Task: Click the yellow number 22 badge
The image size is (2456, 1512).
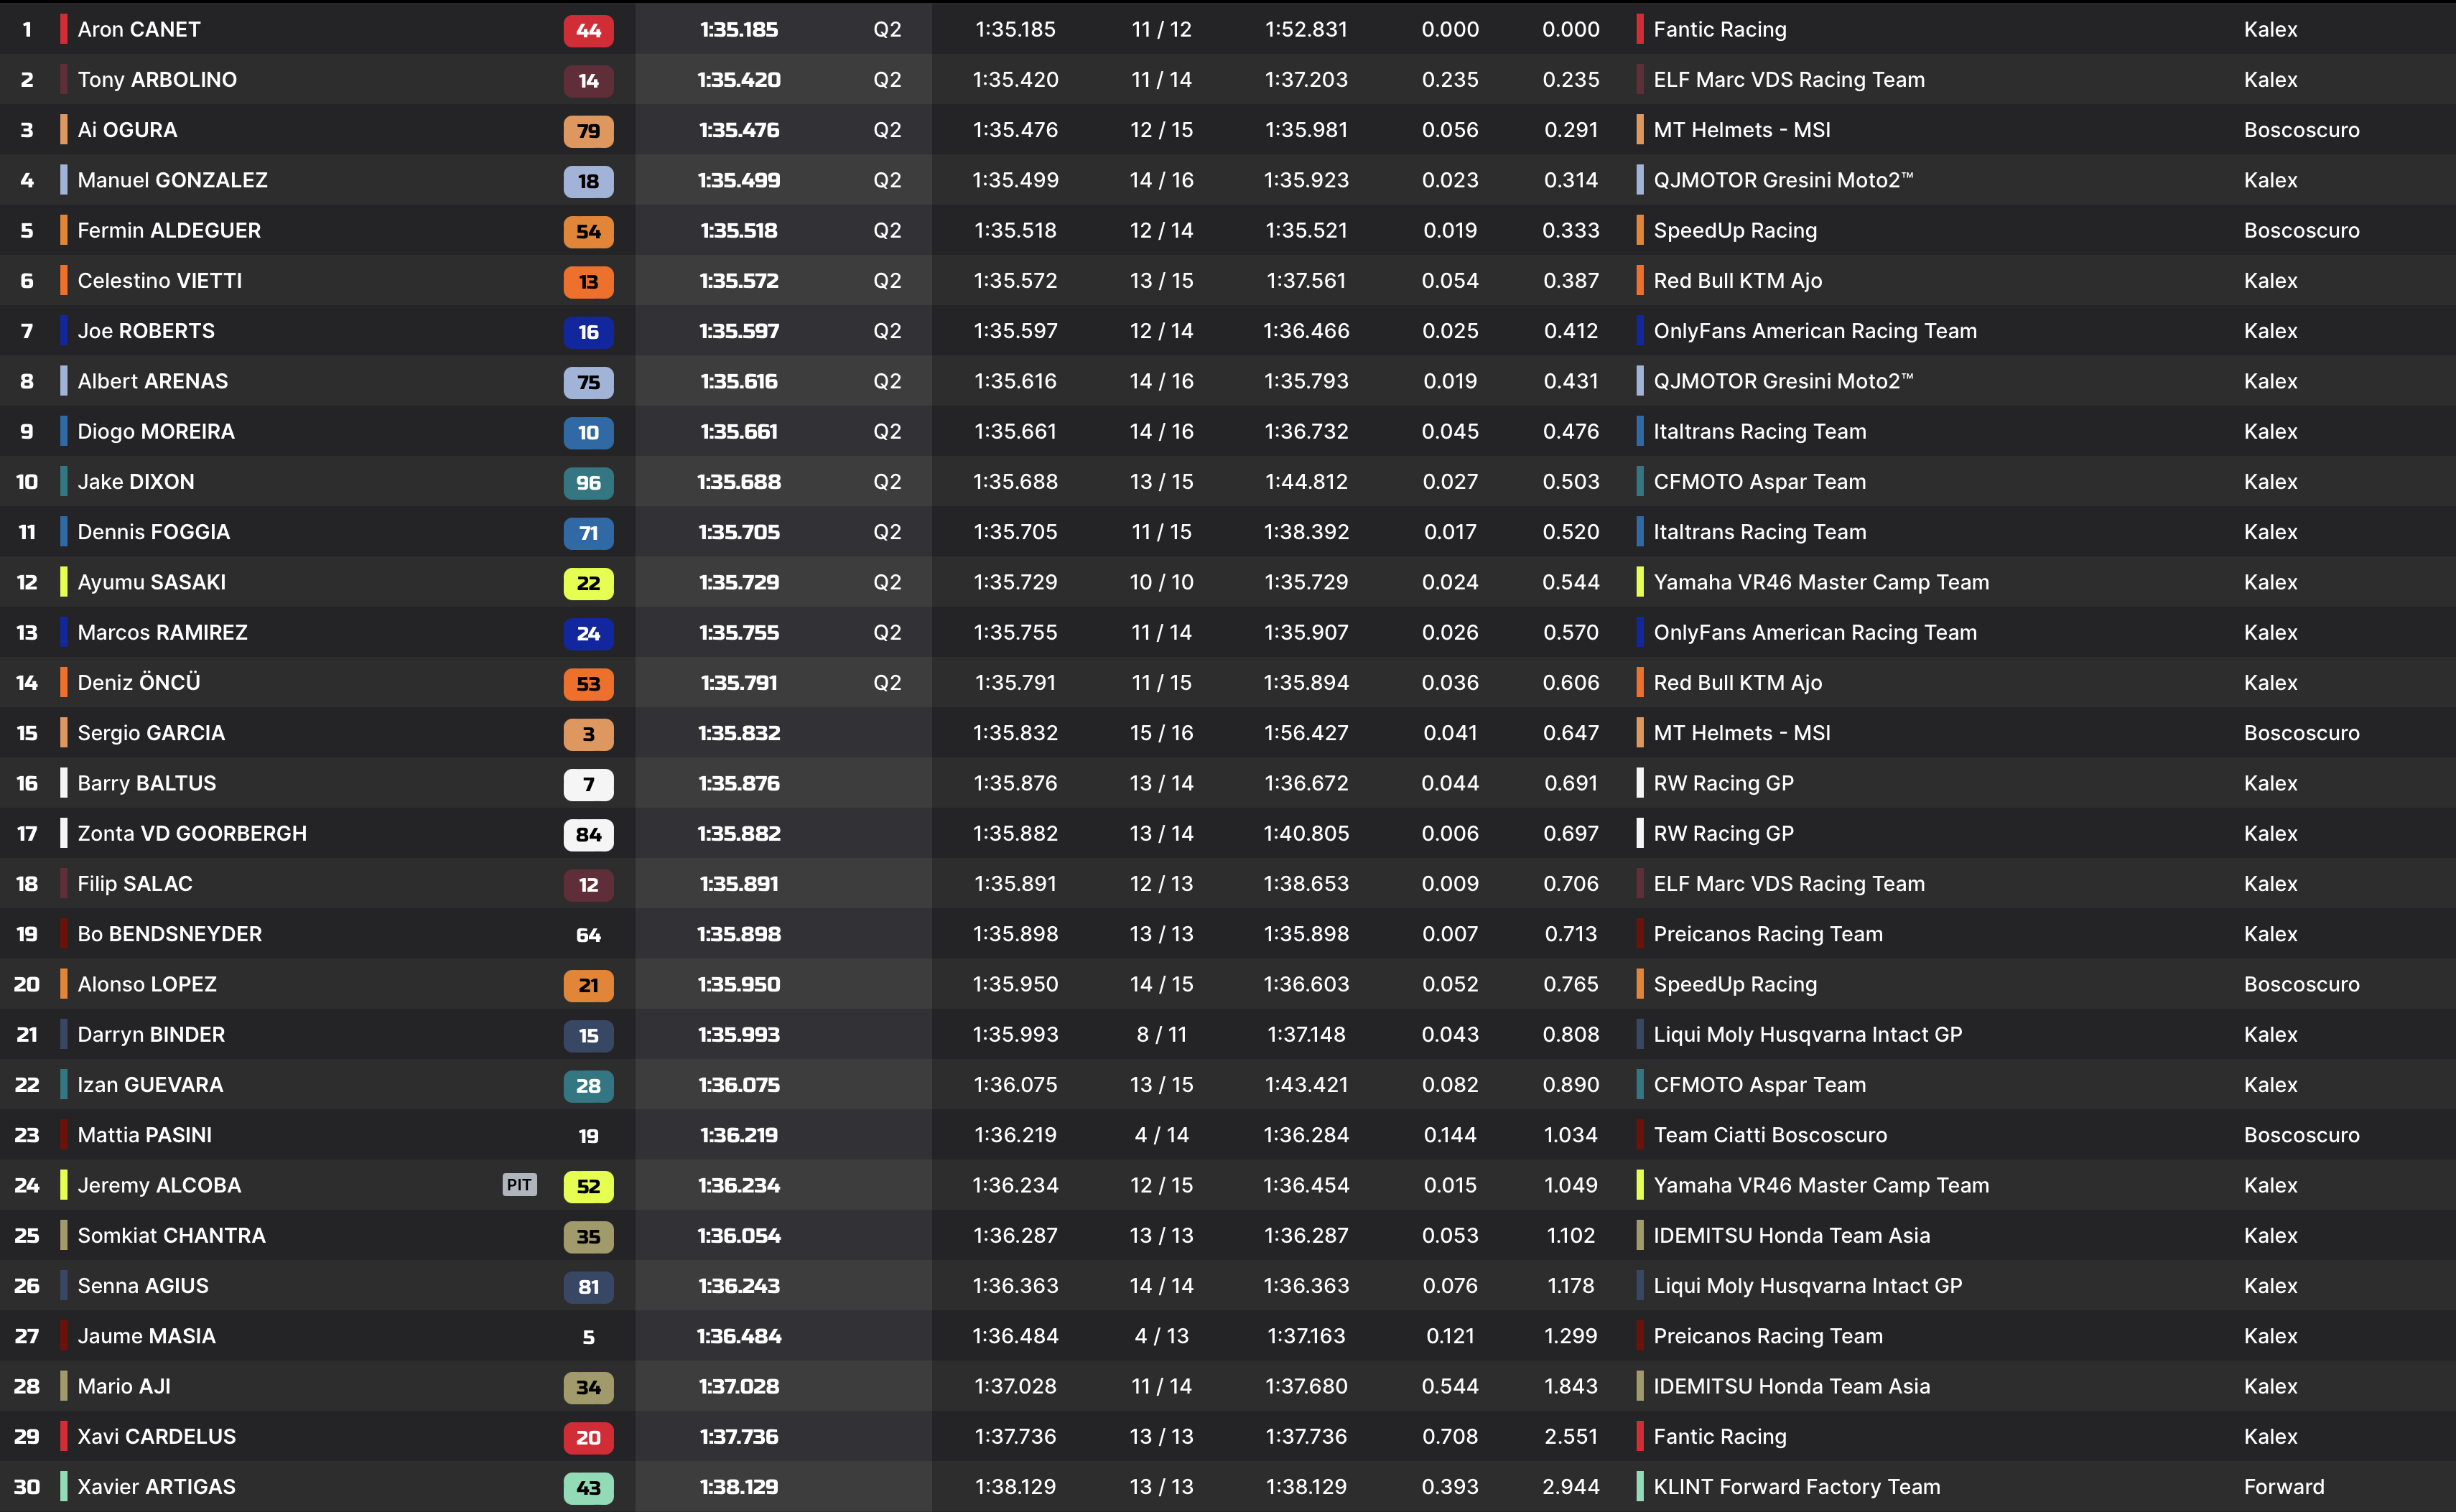Action: (588, 583)
